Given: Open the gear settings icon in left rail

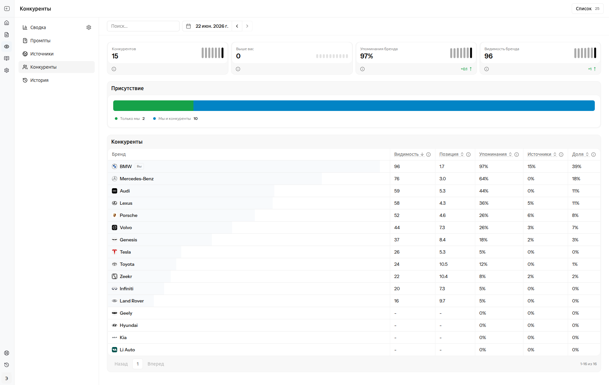Looking at the screenshot, I should pos(7,70).
